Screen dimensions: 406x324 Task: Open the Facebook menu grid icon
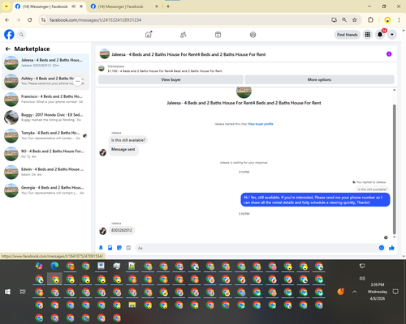[368, 35]
